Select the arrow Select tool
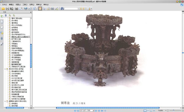The height and width of the screenshot is (112, 184). tap(44, 9)
